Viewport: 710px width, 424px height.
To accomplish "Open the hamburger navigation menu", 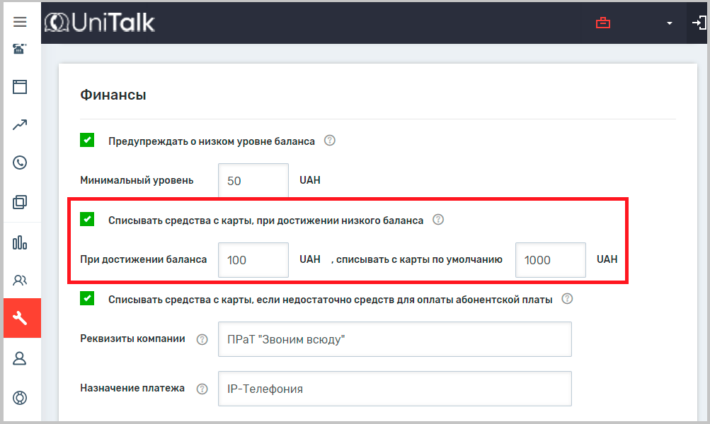I will point(20,22).
